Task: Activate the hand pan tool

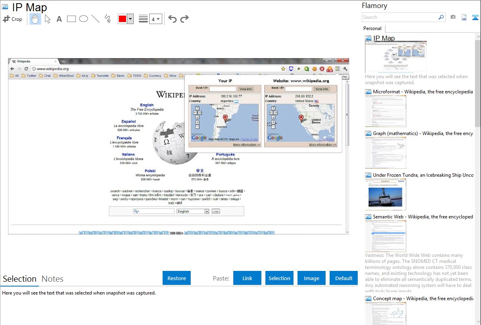Action: [x=35, y=19]
